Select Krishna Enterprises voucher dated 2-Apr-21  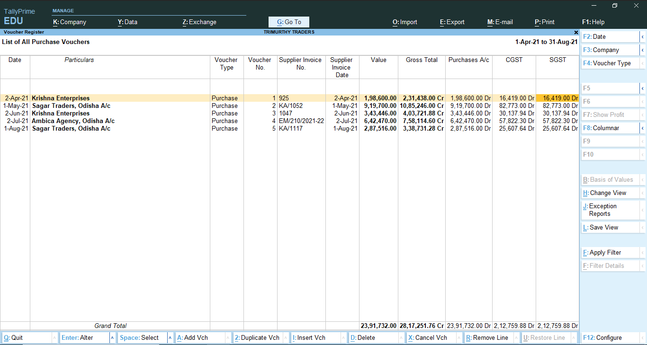[289, 98]
